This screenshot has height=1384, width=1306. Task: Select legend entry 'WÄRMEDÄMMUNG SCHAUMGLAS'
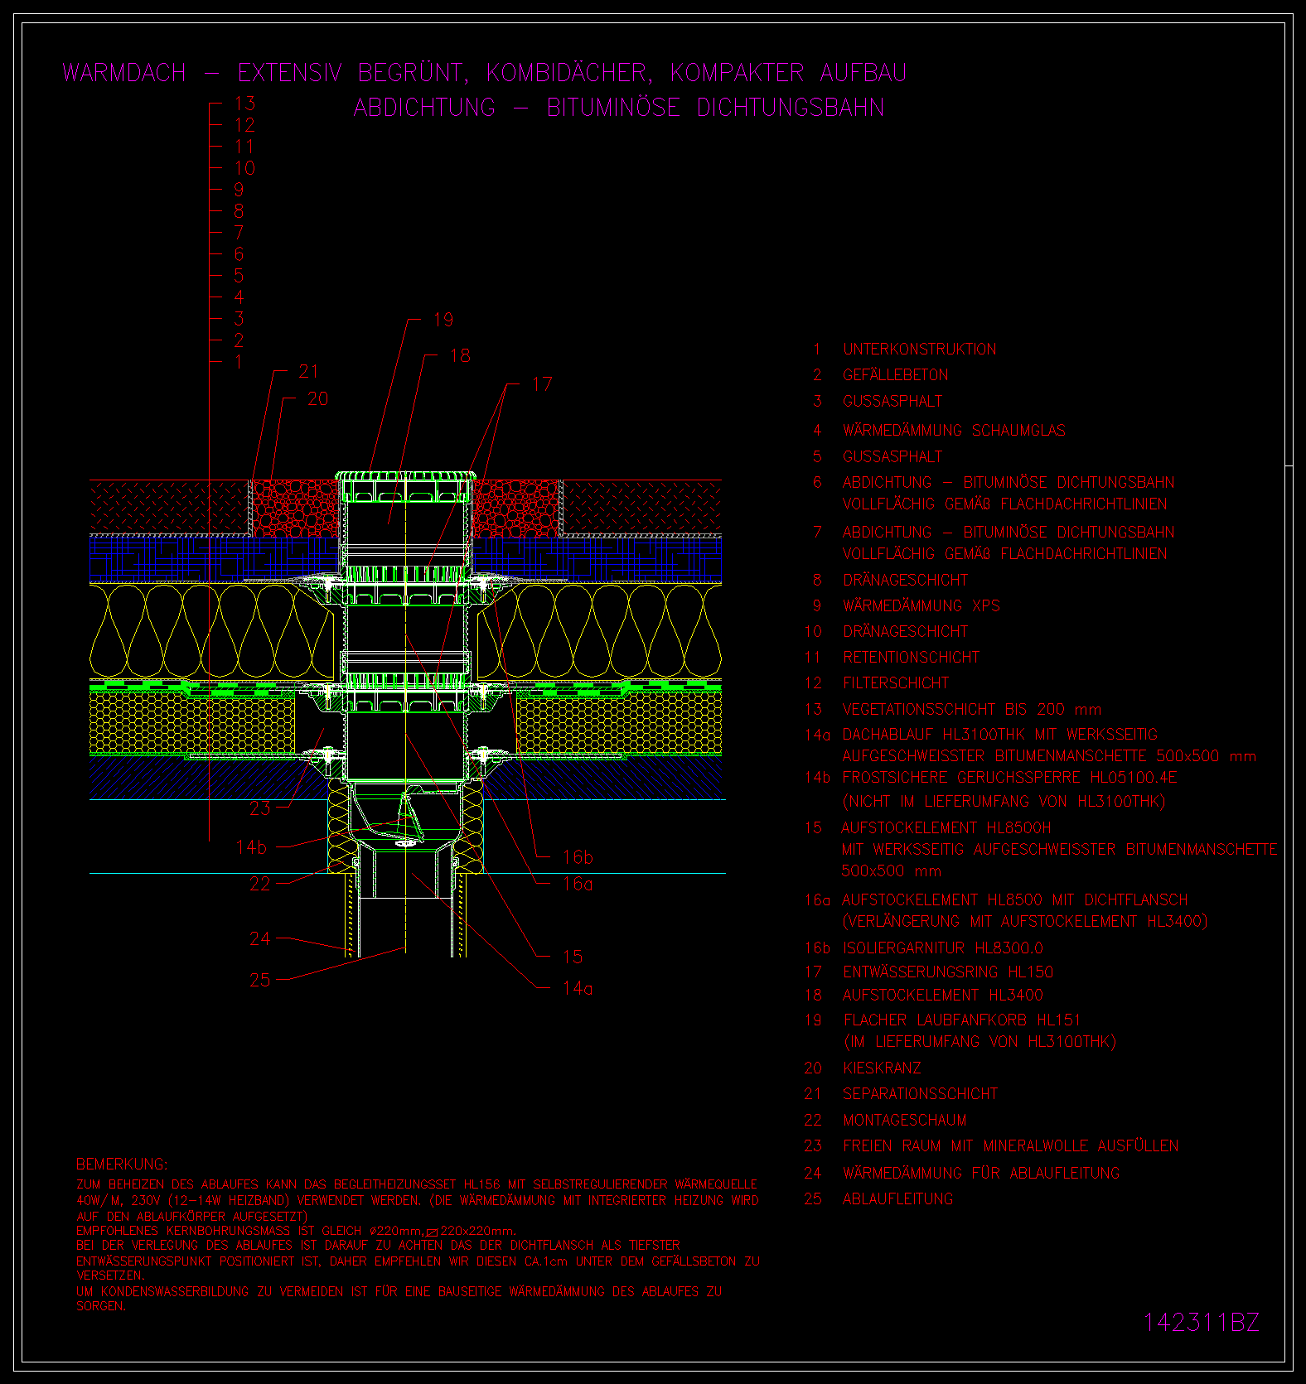[x=954, y=430]
